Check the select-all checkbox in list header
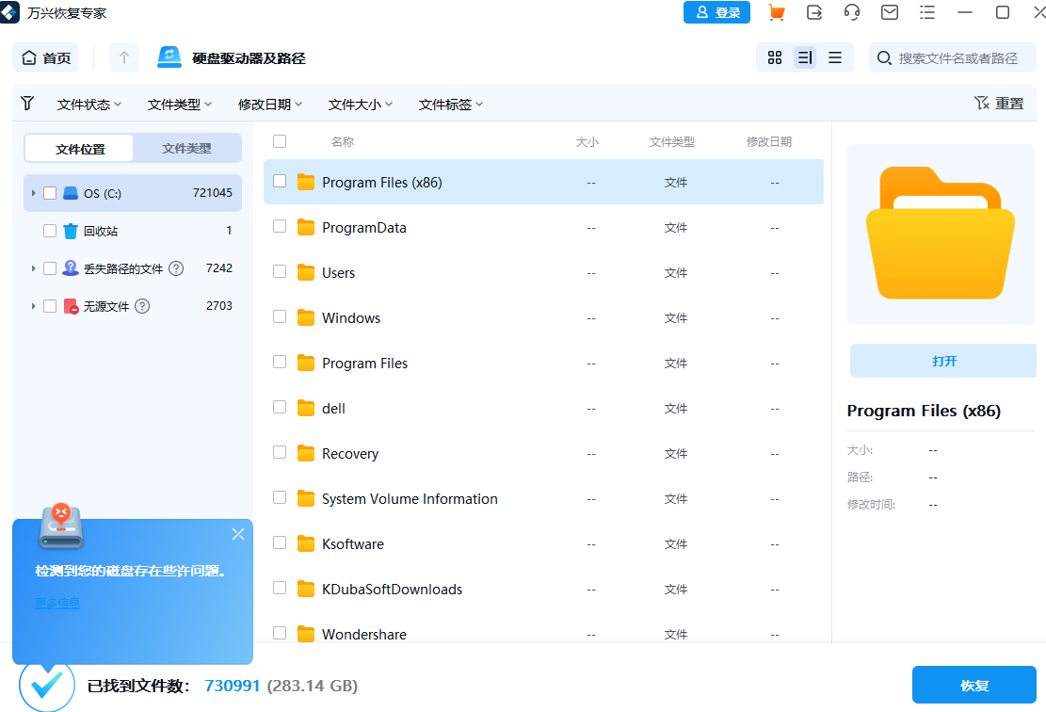Screen dimensions: 1046x712 [278, 139]
